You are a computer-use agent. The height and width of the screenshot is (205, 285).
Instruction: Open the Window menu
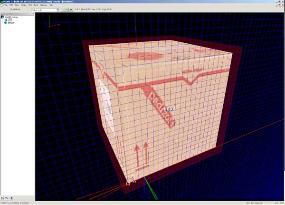[44, 5]
